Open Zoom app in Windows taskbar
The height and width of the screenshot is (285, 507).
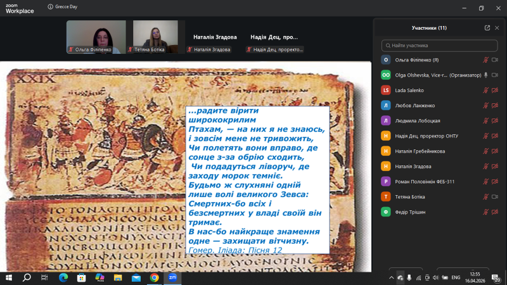click(x=172, y=277)
